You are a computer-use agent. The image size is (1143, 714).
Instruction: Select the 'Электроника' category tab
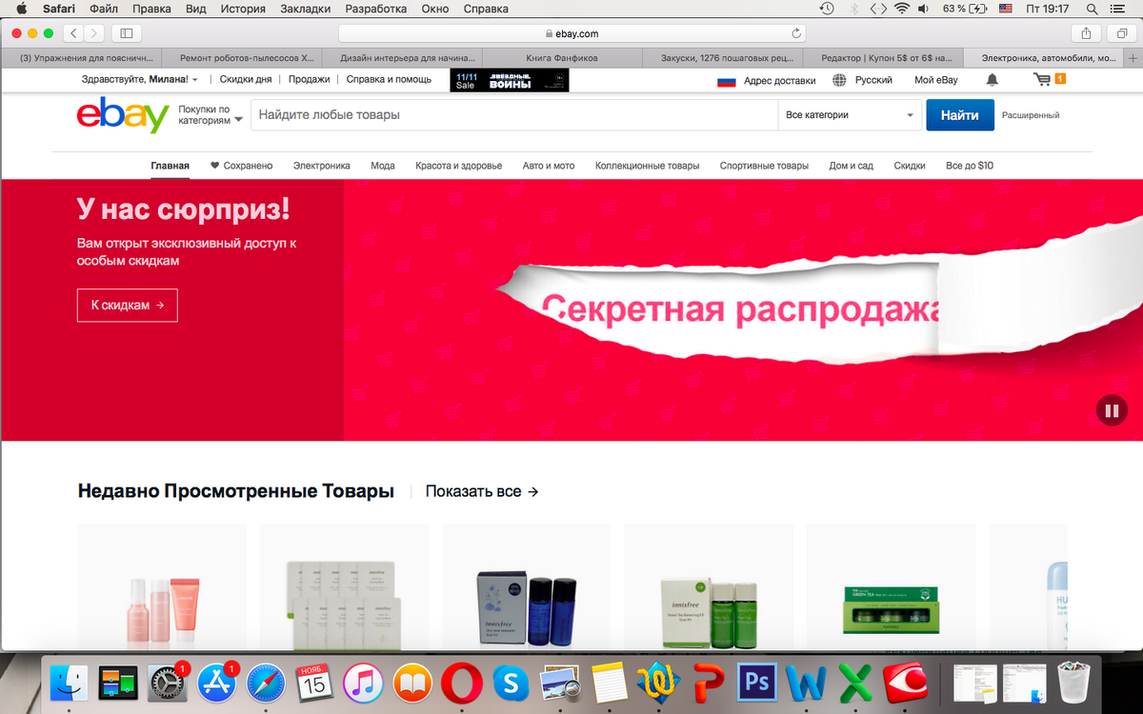click(x=322, y=166)
